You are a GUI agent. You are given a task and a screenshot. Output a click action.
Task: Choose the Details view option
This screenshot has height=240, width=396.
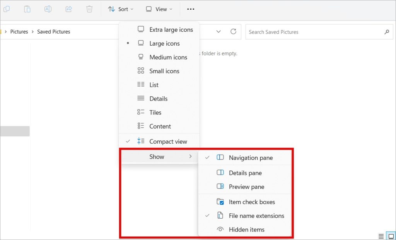click(158, 99)
